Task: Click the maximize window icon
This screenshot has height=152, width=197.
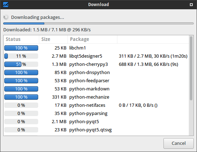Action: tap(191, 5)
